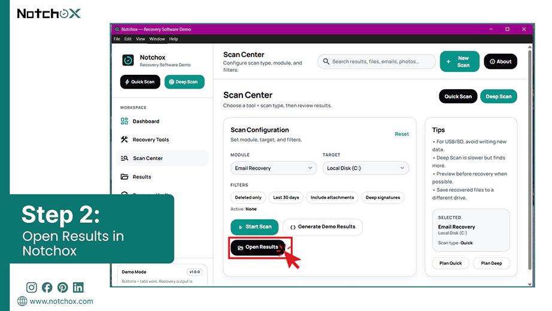Screen dimensions: 552x311
Task: Click the v1.0.0 version badge
Action: point(195,272)
